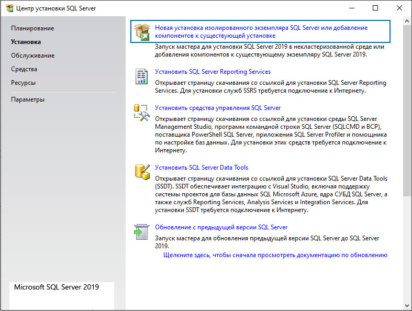Select the Установка section
Screen dimensions: 412x311
pos(26,42)
